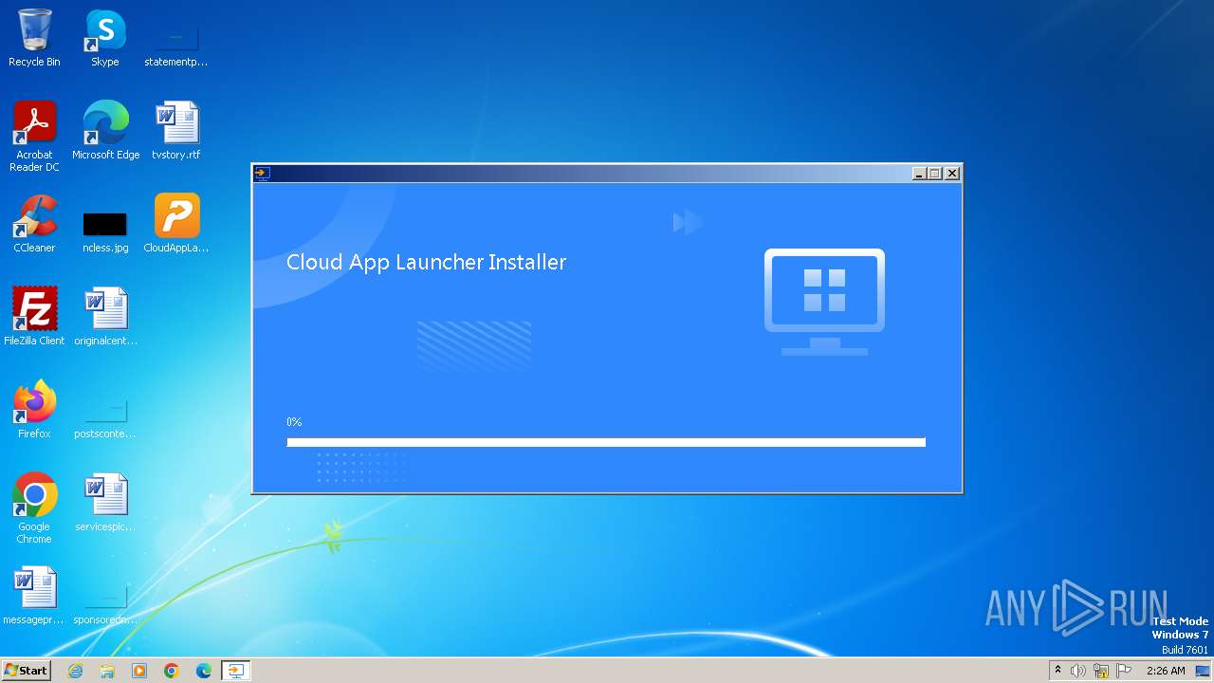
Task: Open the media player taskbar icon
Action: [139, 670]
